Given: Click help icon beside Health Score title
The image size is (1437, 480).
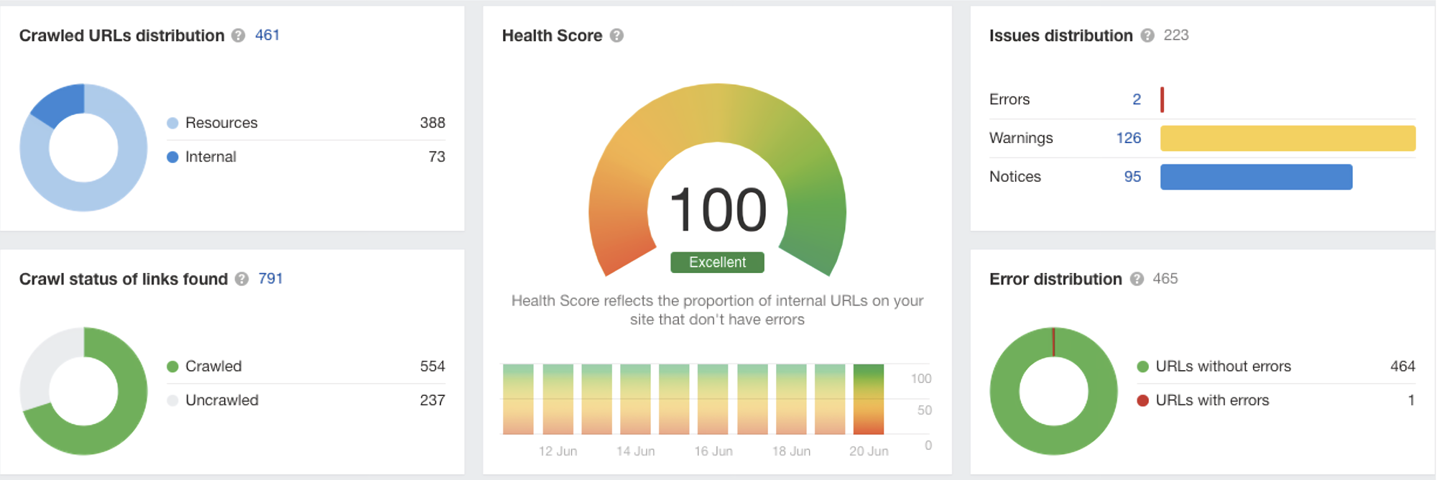Looking at the screenshot, I should pyautogui.click(x=616, y=35).
